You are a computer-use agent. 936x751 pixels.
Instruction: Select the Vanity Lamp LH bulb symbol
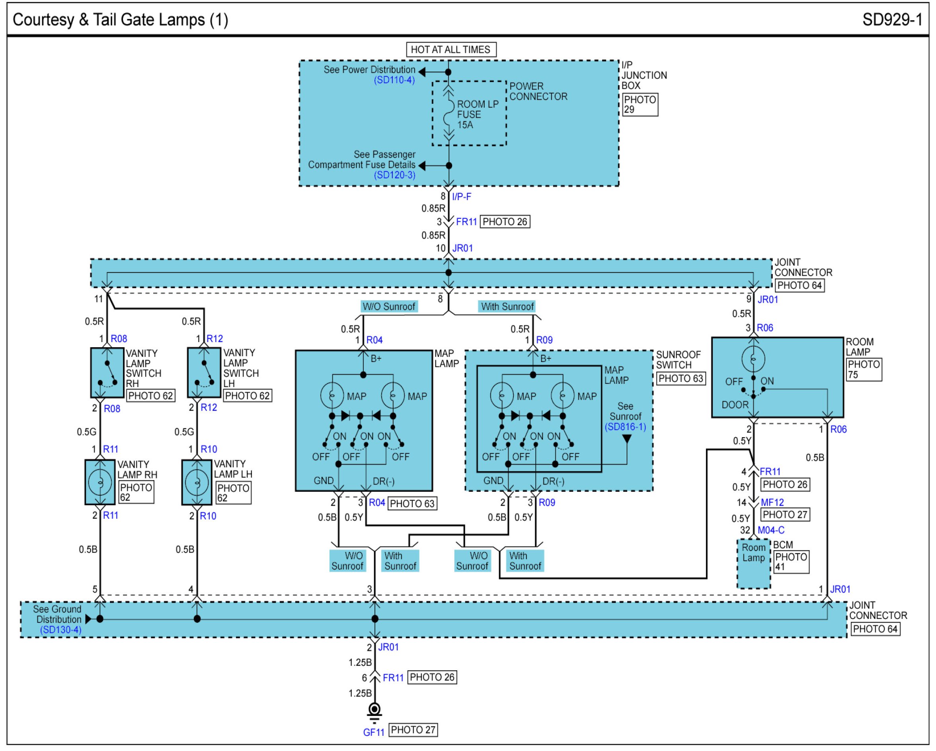point(197,483)
